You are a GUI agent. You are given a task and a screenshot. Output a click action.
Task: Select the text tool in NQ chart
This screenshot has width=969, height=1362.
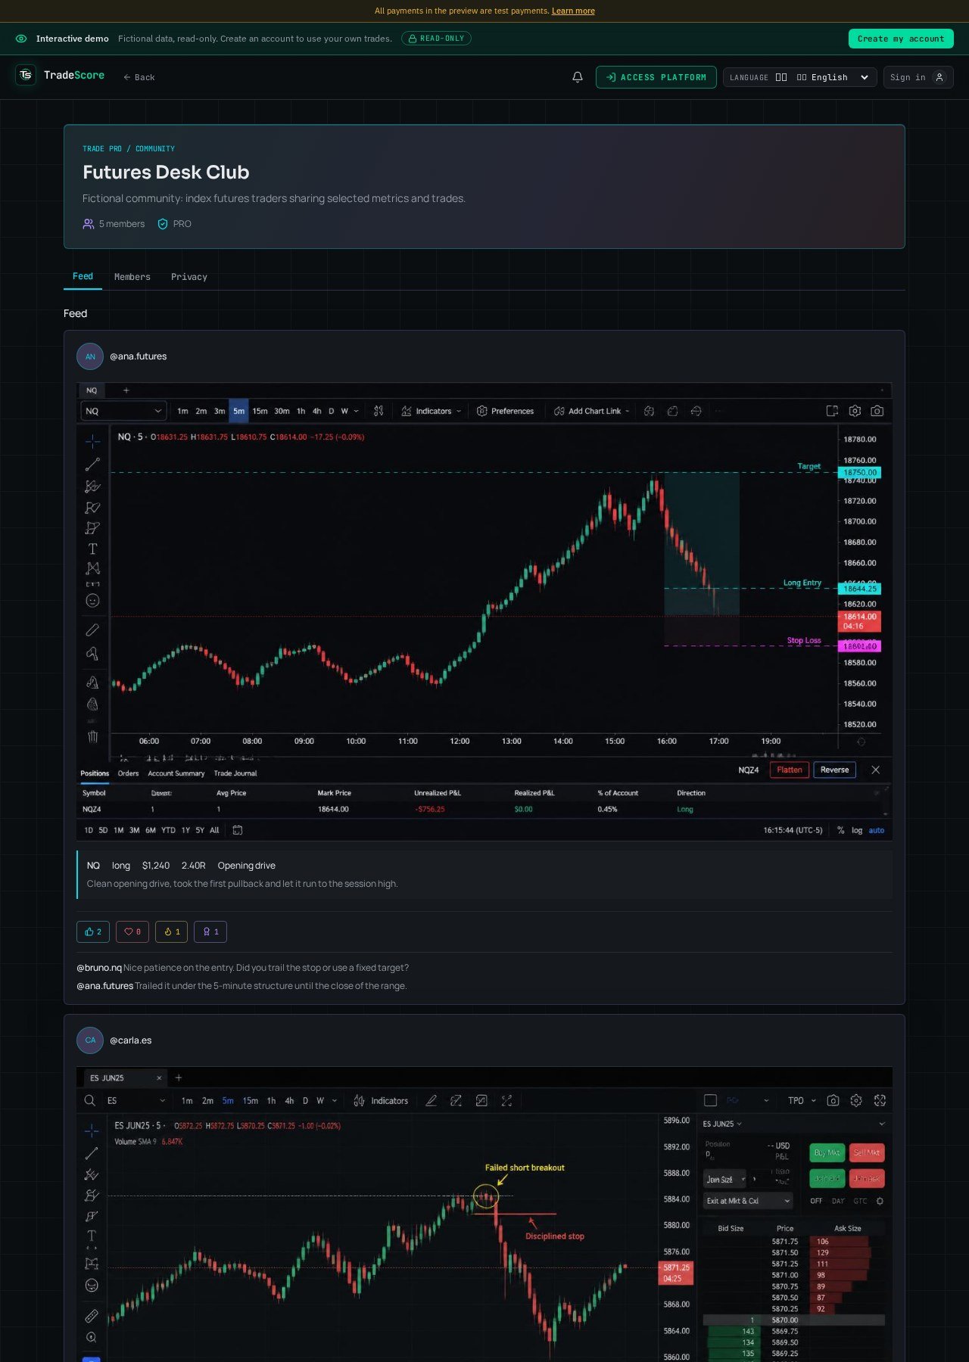click(92, 549)
